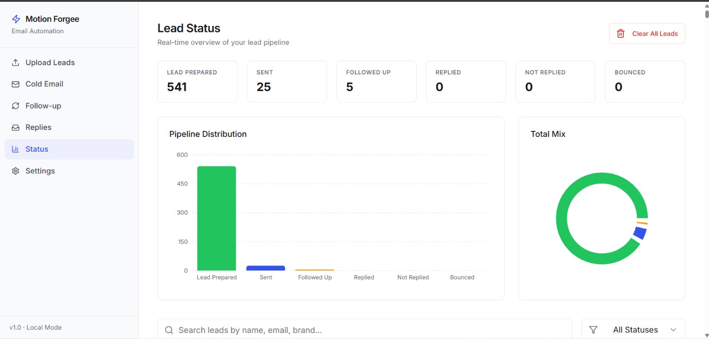The width and height of the screenshot is (709, 339).
Task: Click the Lead Prepared stat card
Action: point(198,81)
